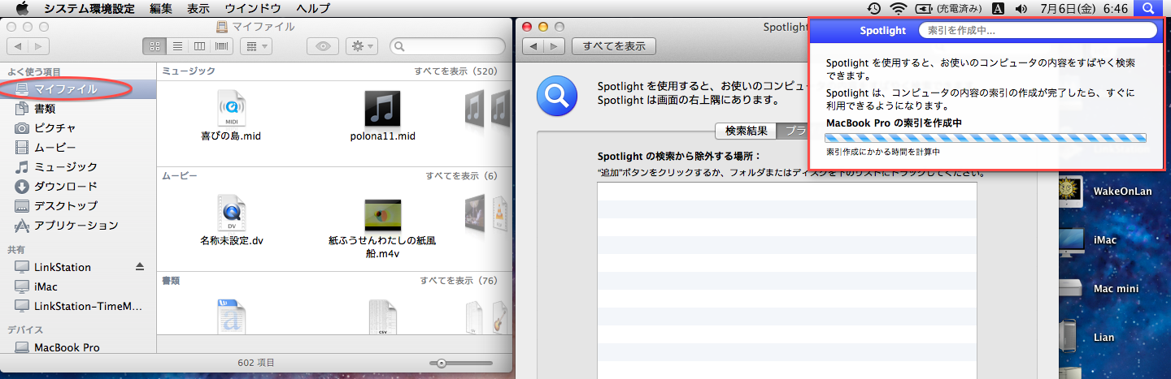Open the Time Machine menu bar icon
Screen dimensions: 1171x379
coord(873,8)
